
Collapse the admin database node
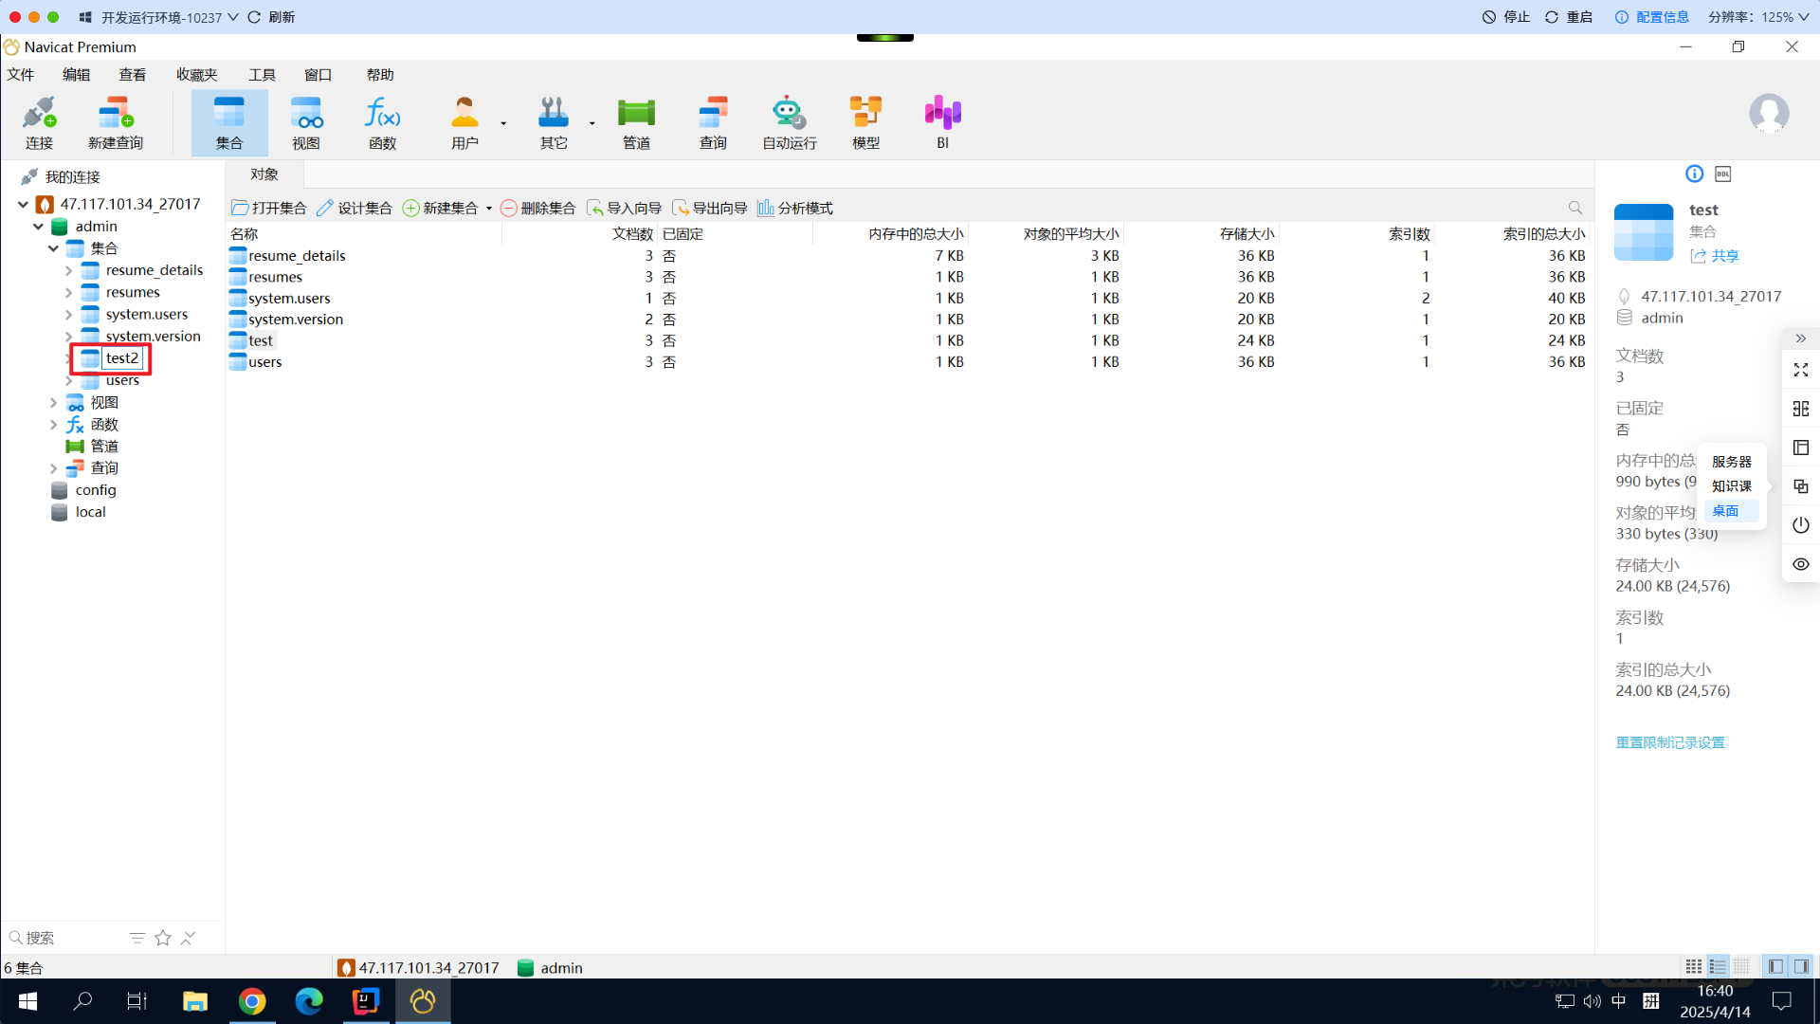coord(38,227)
